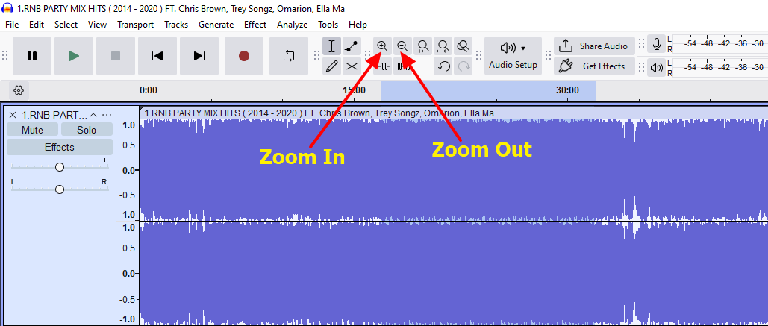Click the greyed Redo arrow icon
Viewport: 768px width, 326px height.
tap(463, 66)
